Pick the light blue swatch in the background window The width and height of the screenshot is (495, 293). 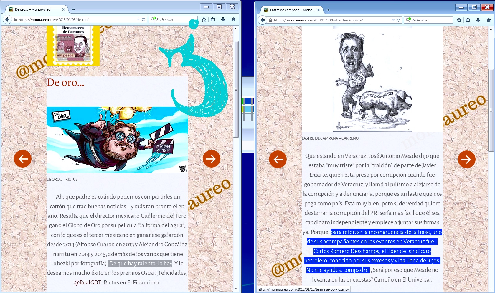(x=248, y=109)
